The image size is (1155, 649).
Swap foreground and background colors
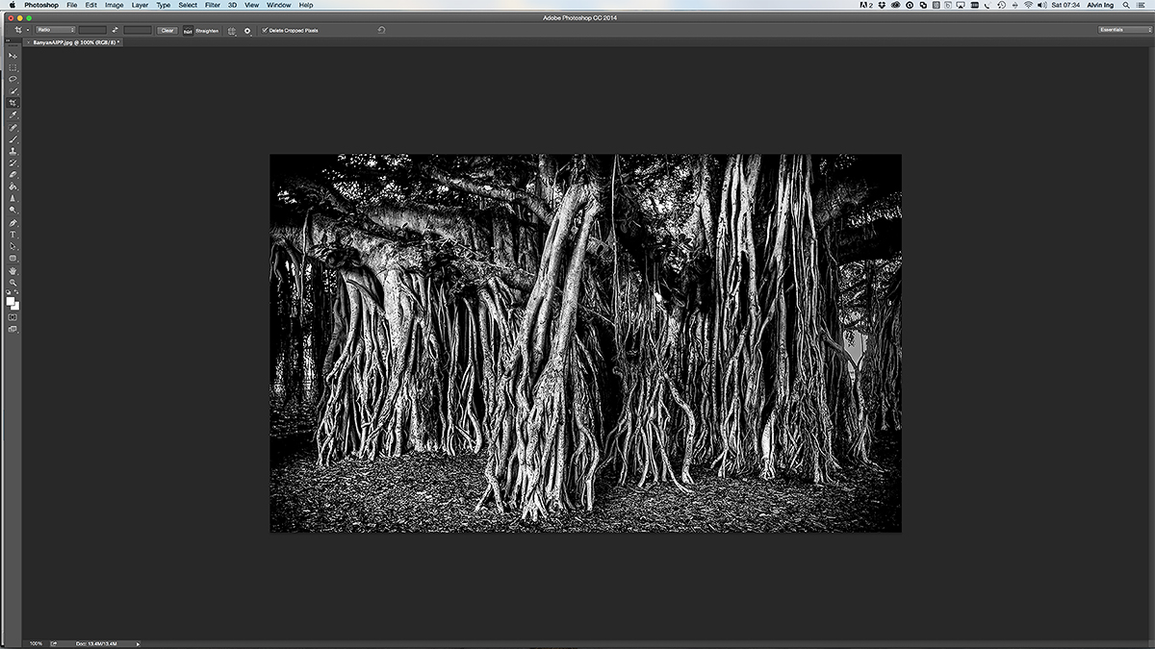(16, 291)
